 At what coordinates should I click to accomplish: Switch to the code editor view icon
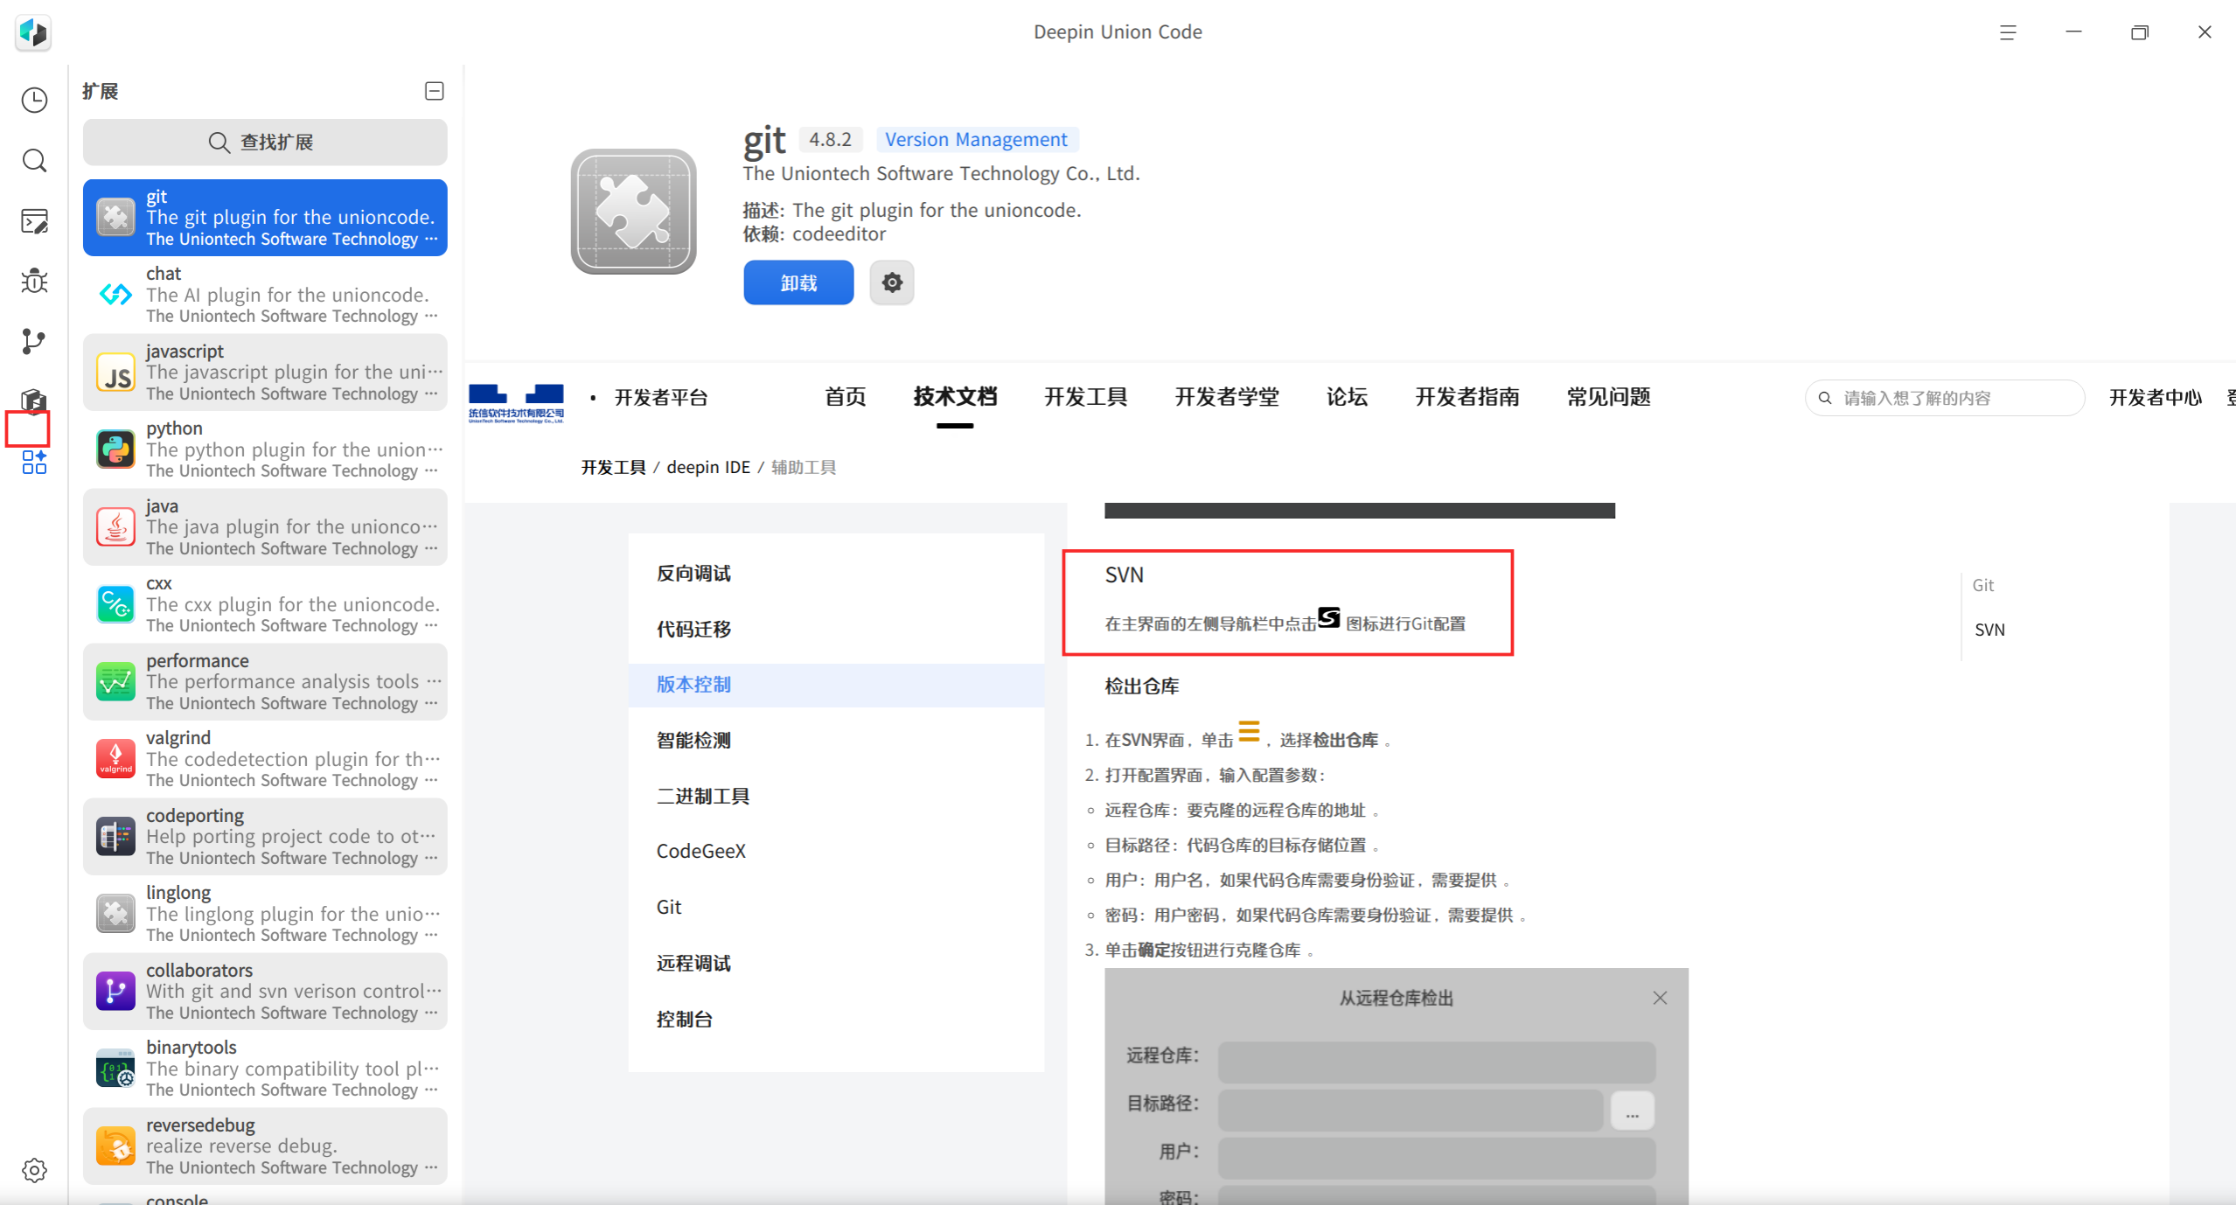tap(34, 221)
